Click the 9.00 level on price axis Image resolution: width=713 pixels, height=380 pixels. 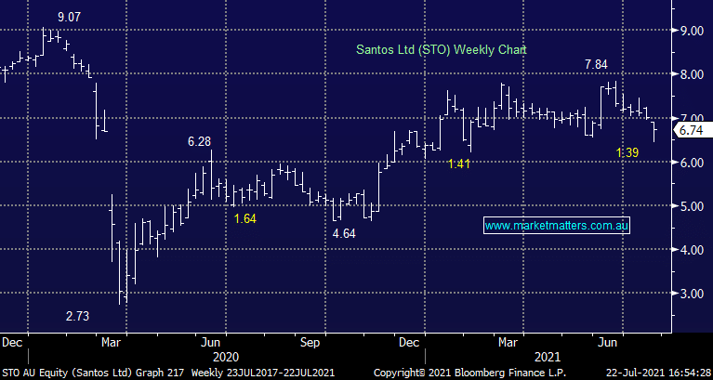point(690,31)
